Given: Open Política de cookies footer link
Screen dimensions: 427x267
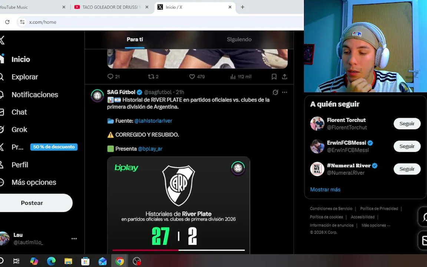Looking at the screenshot, I should pos(326,217).
